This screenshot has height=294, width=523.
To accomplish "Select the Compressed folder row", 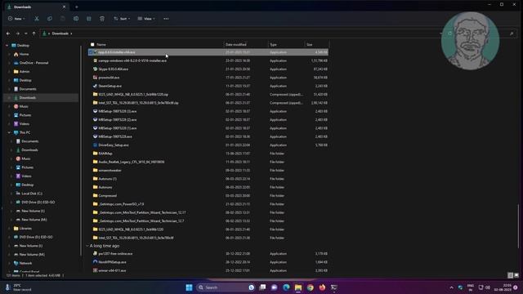I will point(208,196).
